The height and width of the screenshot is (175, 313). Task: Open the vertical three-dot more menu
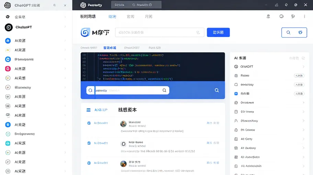click(304, 16)
